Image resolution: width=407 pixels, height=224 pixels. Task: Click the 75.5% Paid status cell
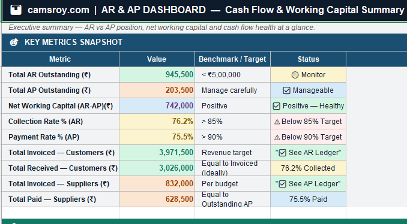coord(309,199)
